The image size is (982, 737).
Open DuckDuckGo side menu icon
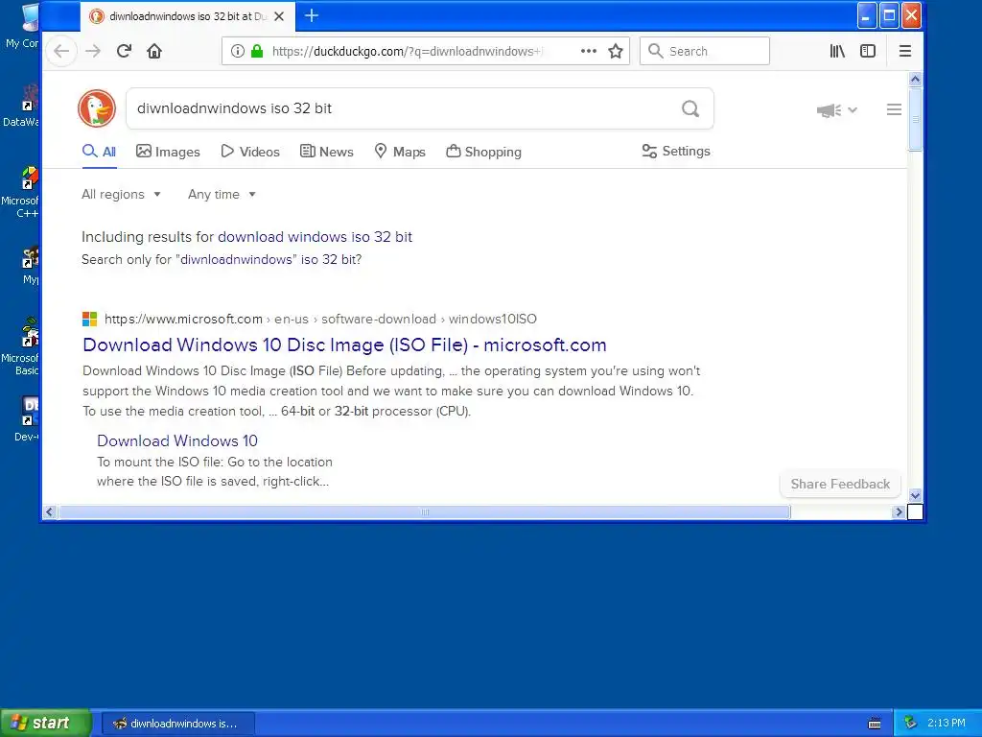[x=895, y=109]
